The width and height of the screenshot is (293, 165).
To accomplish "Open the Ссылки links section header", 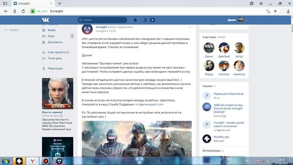I will tap(209, 86).
